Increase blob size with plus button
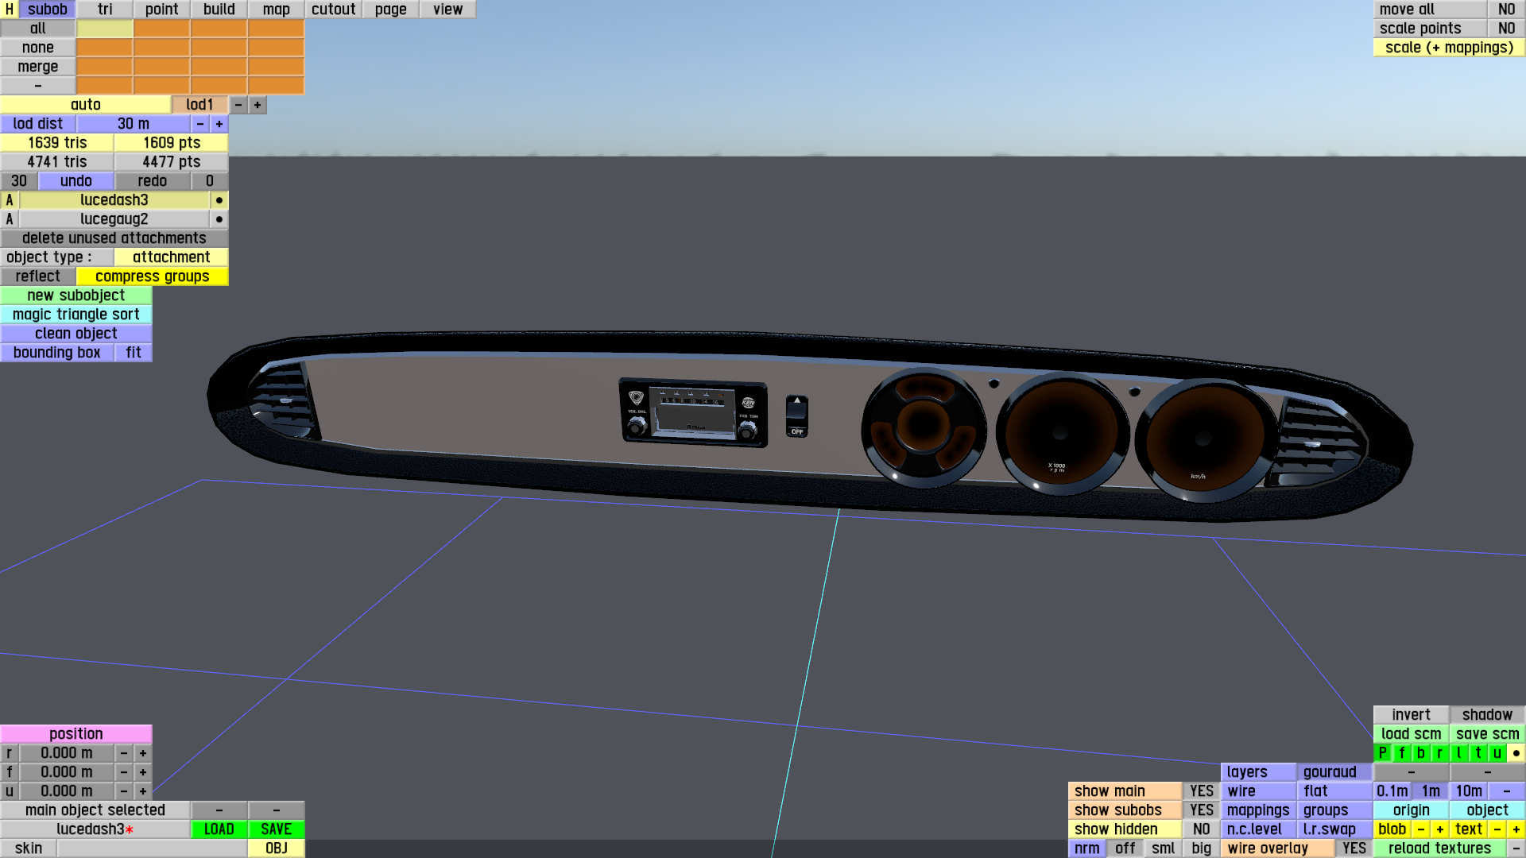The height and width of the screenshot is (858, 1526). 1440,829
